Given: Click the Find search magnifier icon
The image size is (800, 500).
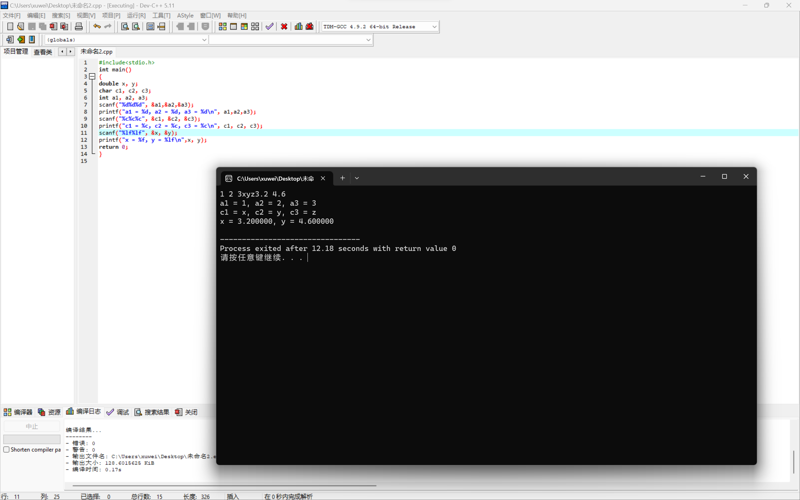Looking at the screenshot, I should pyautogui.click(x=125, y=27).
